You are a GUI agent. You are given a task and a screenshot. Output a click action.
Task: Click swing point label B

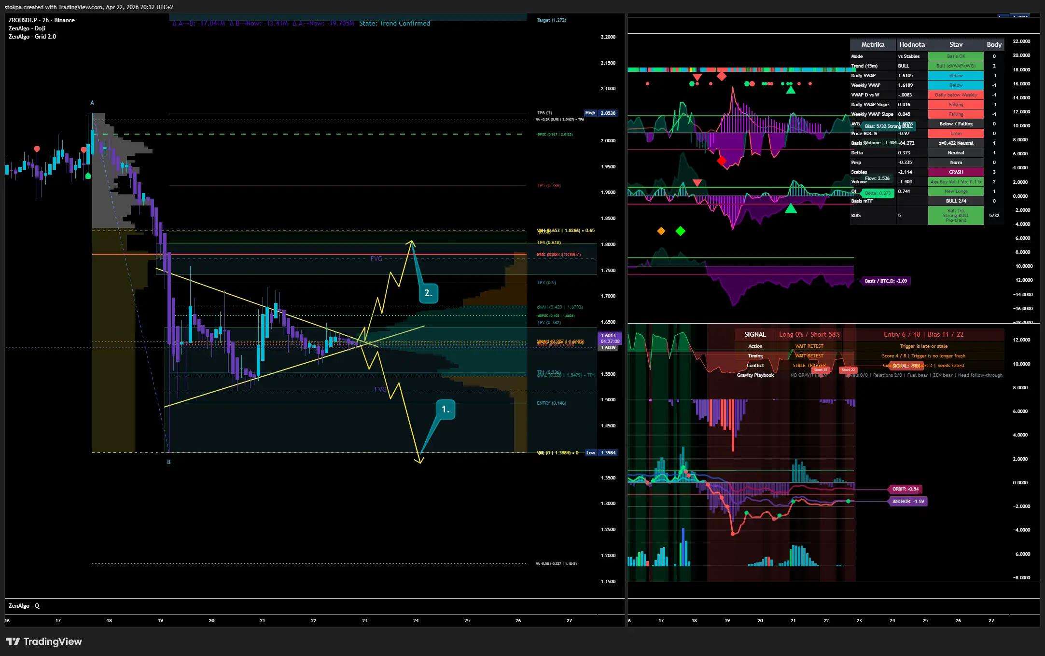click(168, 462)
